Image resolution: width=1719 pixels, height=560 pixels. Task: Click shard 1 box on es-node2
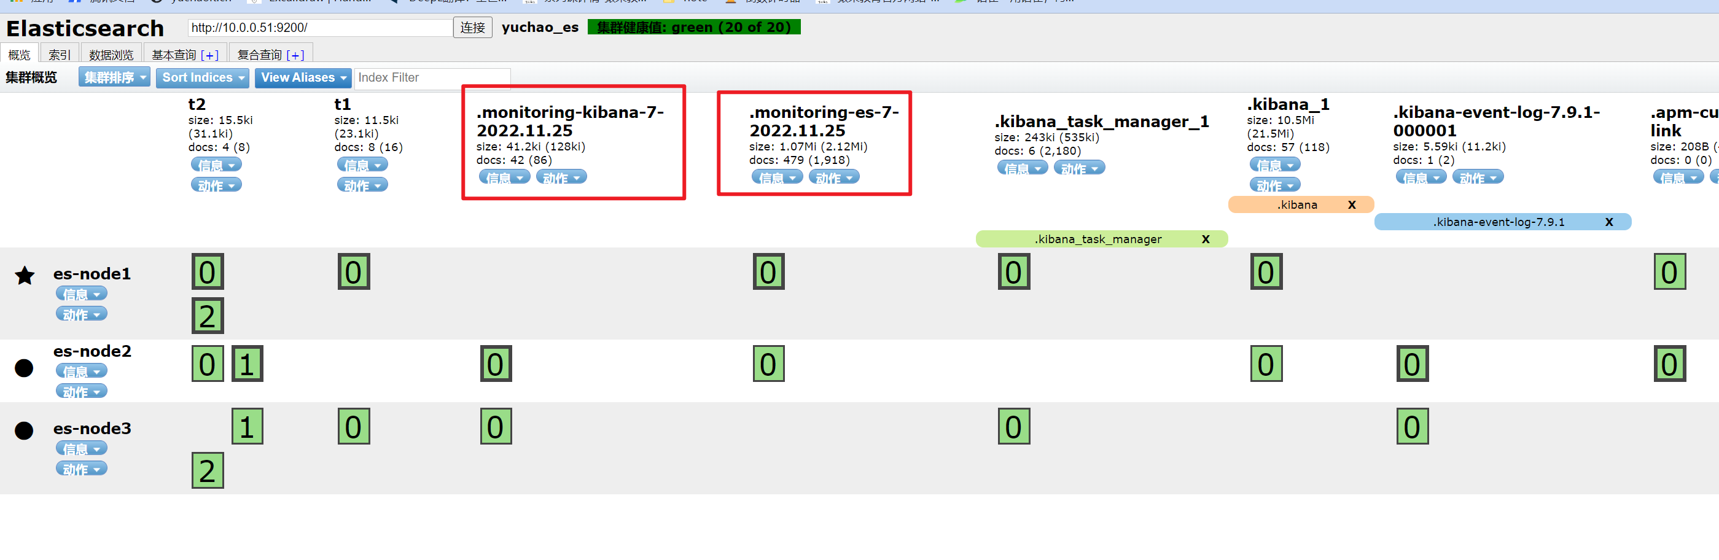point(247,364)
